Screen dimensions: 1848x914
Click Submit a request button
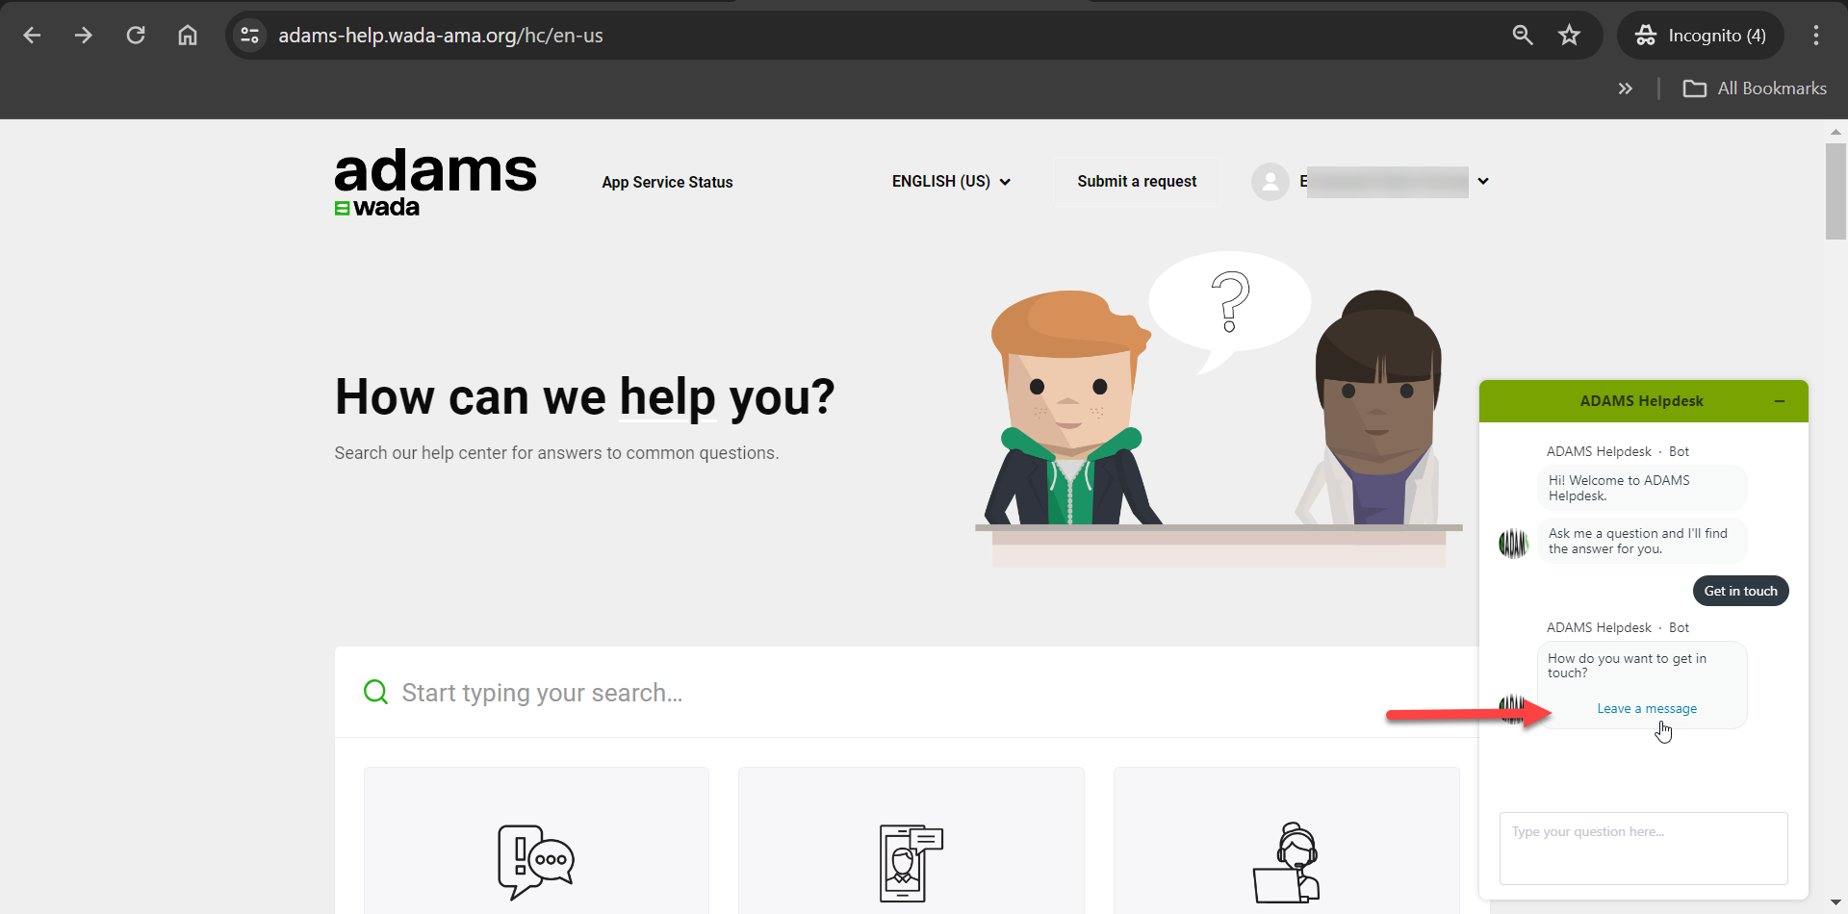coord(1137,181)
